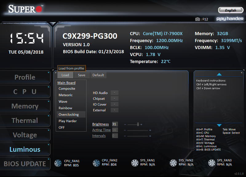Click the Main Board heading
Image resolution: width=246 pixels, height=177 pixels.
(66, 83)
